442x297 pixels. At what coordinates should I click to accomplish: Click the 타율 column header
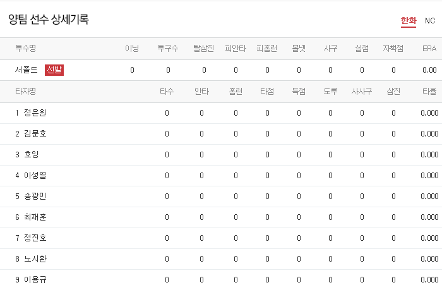(x=429, y=91)
